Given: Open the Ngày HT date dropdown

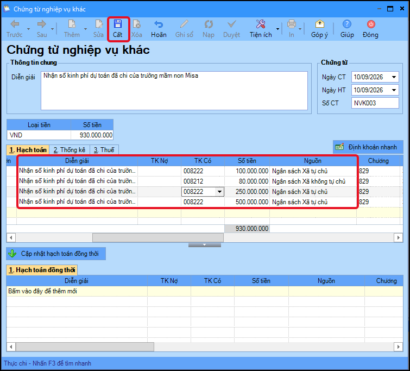Looking at the screenshot, I should tap(394, 90).
